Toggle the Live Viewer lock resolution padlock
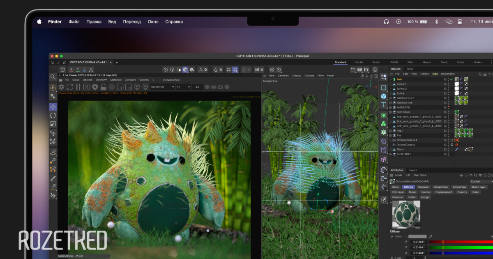Image resolution: width=493 pixels, height=259 pixels. [x=103, y=87]
